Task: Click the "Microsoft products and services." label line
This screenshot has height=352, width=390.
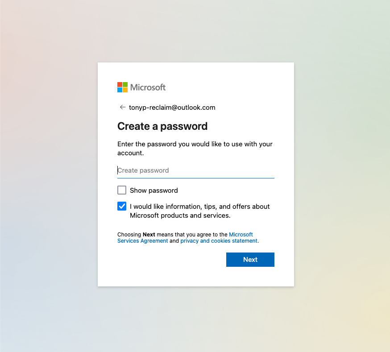Action: pos(180,215)
